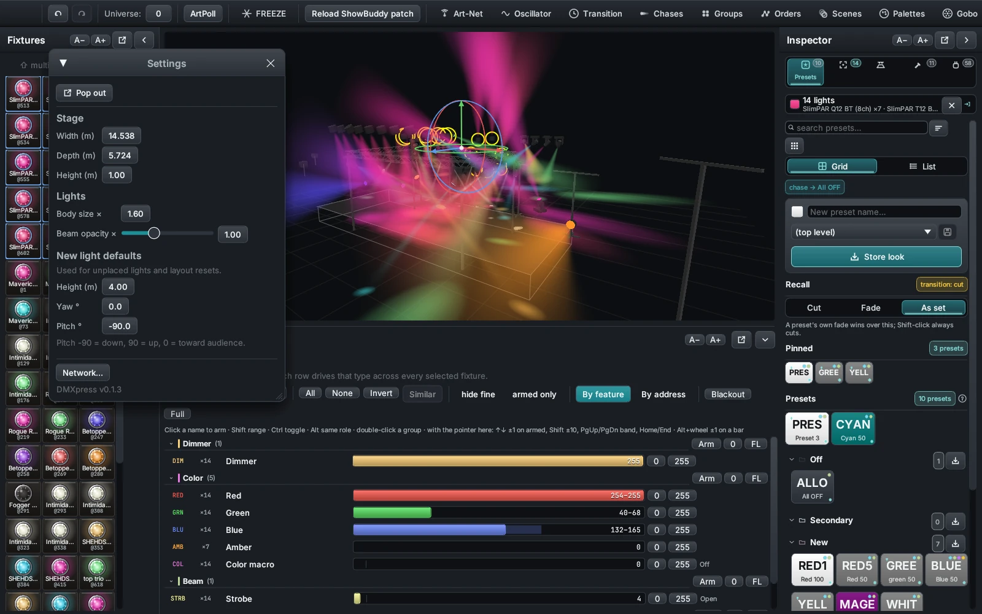
Task: Open the selection tab showing badge 14
Action: [849, 64]
